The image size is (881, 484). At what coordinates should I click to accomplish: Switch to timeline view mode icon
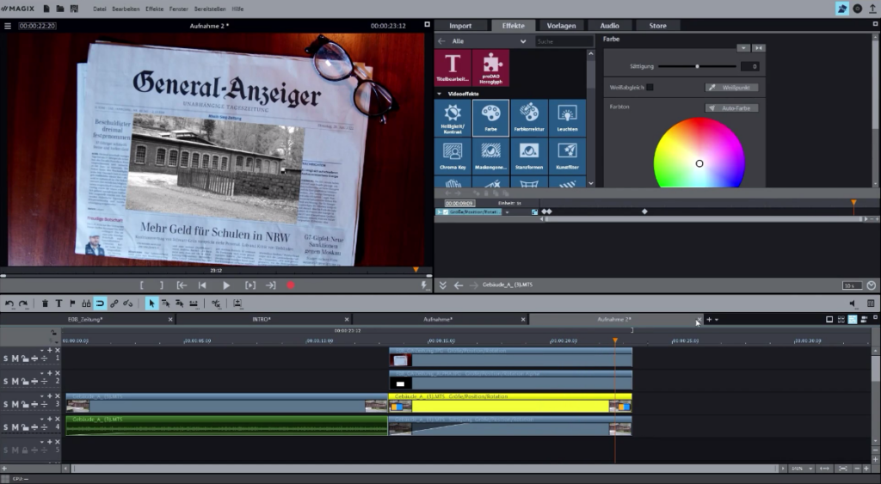(853, 319)
